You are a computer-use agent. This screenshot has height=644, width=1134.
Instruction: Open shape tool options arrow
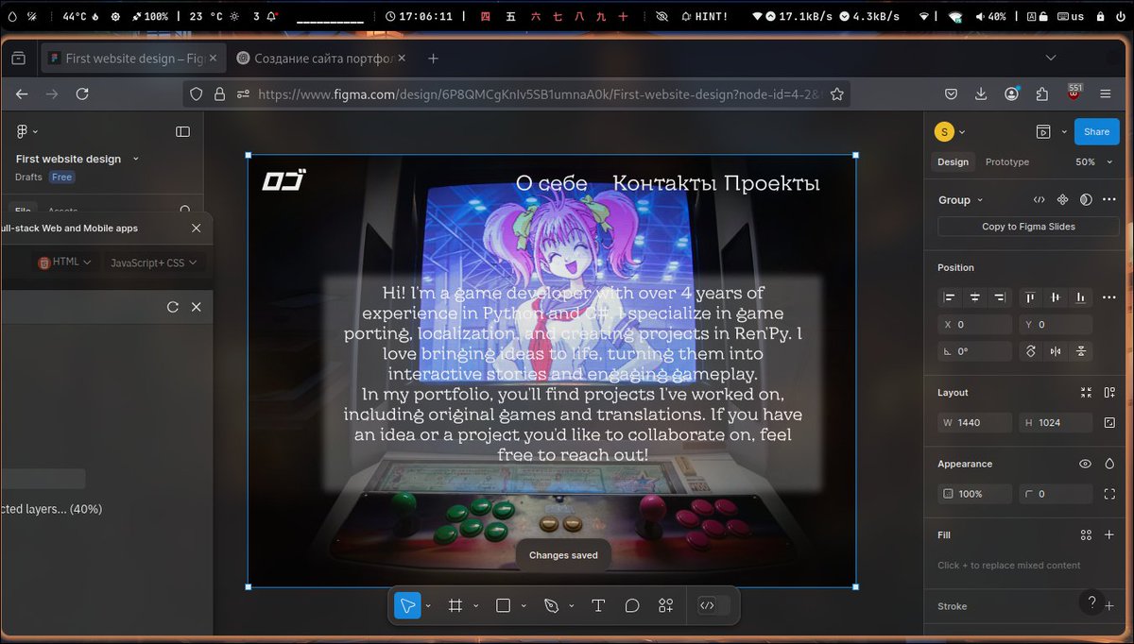(x=524, y=606)
